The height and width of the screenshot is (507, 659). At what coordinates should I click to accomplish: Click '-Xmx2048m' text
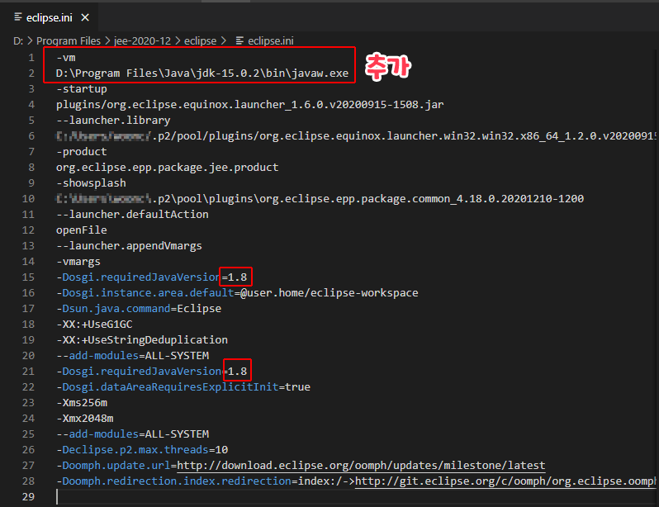coord(85,419)
